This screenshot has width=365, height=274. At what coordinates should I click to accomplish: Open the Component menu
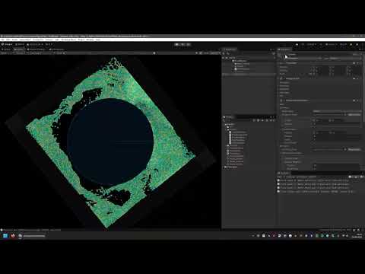(x=38, y=40)
